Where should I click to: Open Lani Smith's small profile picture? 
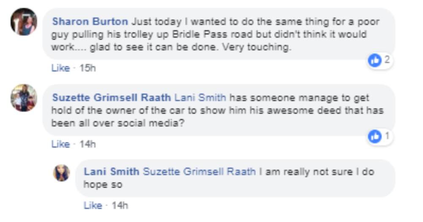point(61,173)
